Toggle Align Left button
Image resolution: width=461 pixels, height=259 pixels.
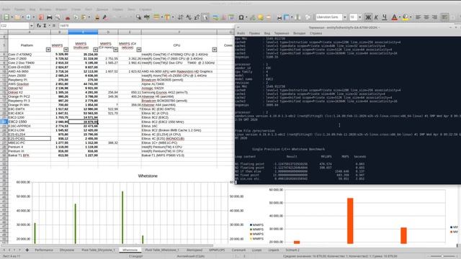click(x=418, y=17)
